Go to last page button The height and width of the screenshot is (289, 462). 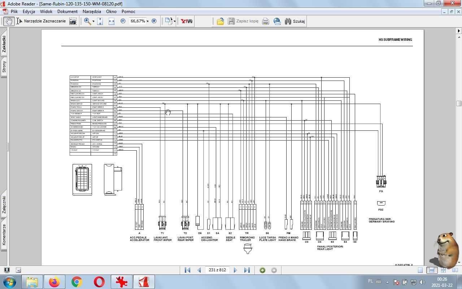[247, 270]
